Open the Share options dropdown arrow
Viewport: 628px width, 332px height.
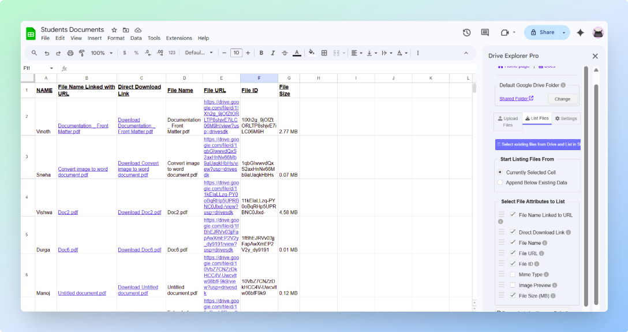pos(564,33)
